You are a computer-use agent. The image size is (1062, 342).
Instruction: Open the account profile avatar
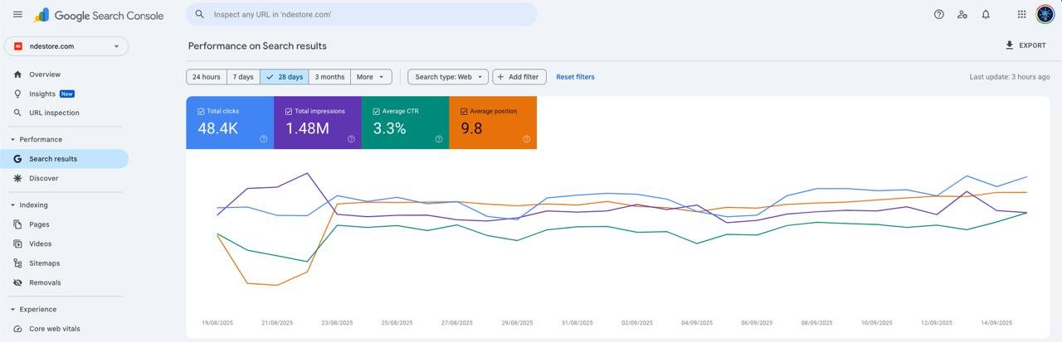pyautogui.click(x=1045, y=14)
